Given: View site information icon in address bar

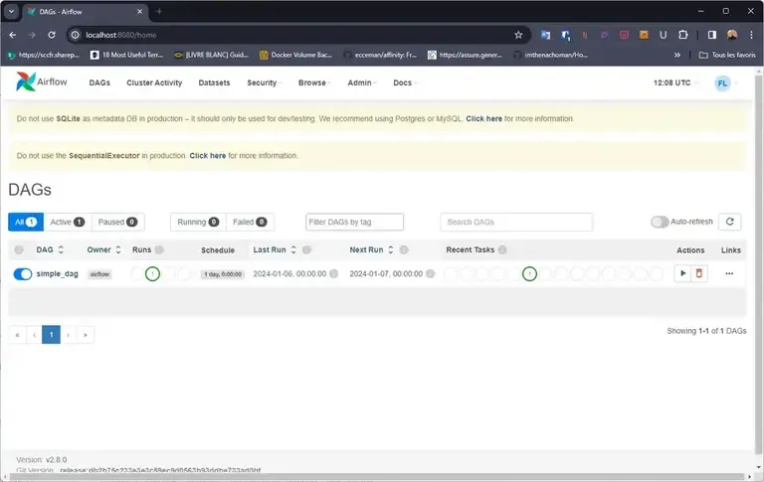Looking at the screenshot, I should [x=75, y=35].
